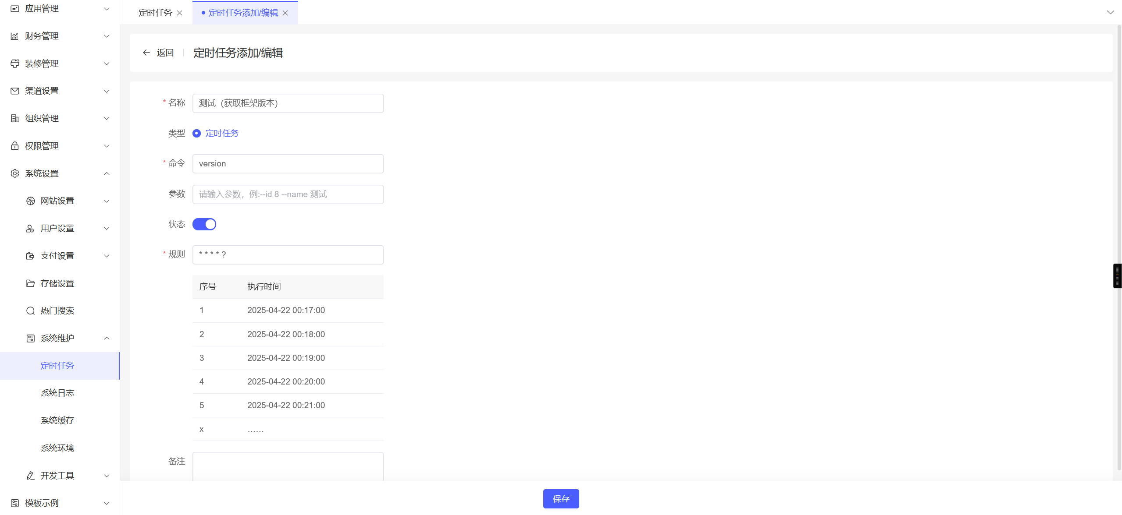Click the 渠道设置 envelope icon
This screenshot has width=1122, height=515.
[x=14, y=91]
